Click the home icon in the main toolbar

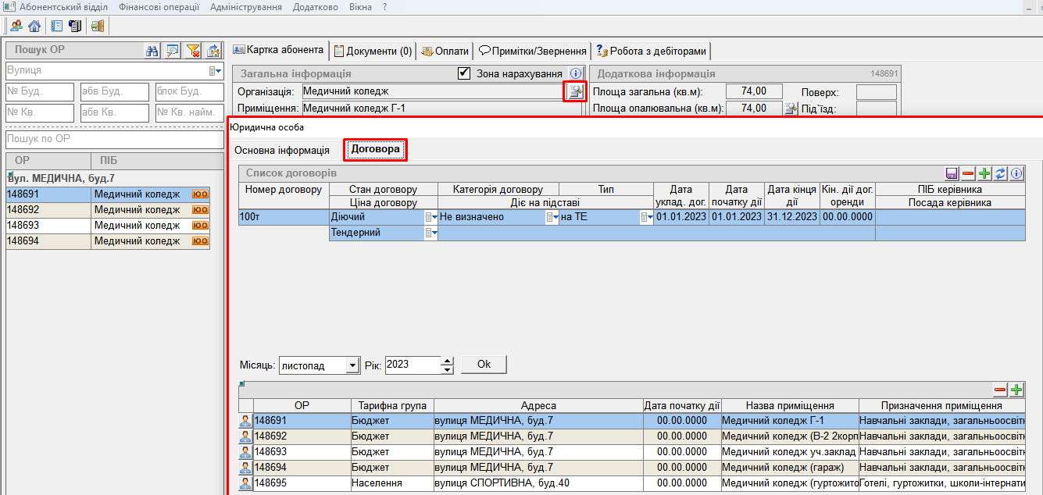34,26
